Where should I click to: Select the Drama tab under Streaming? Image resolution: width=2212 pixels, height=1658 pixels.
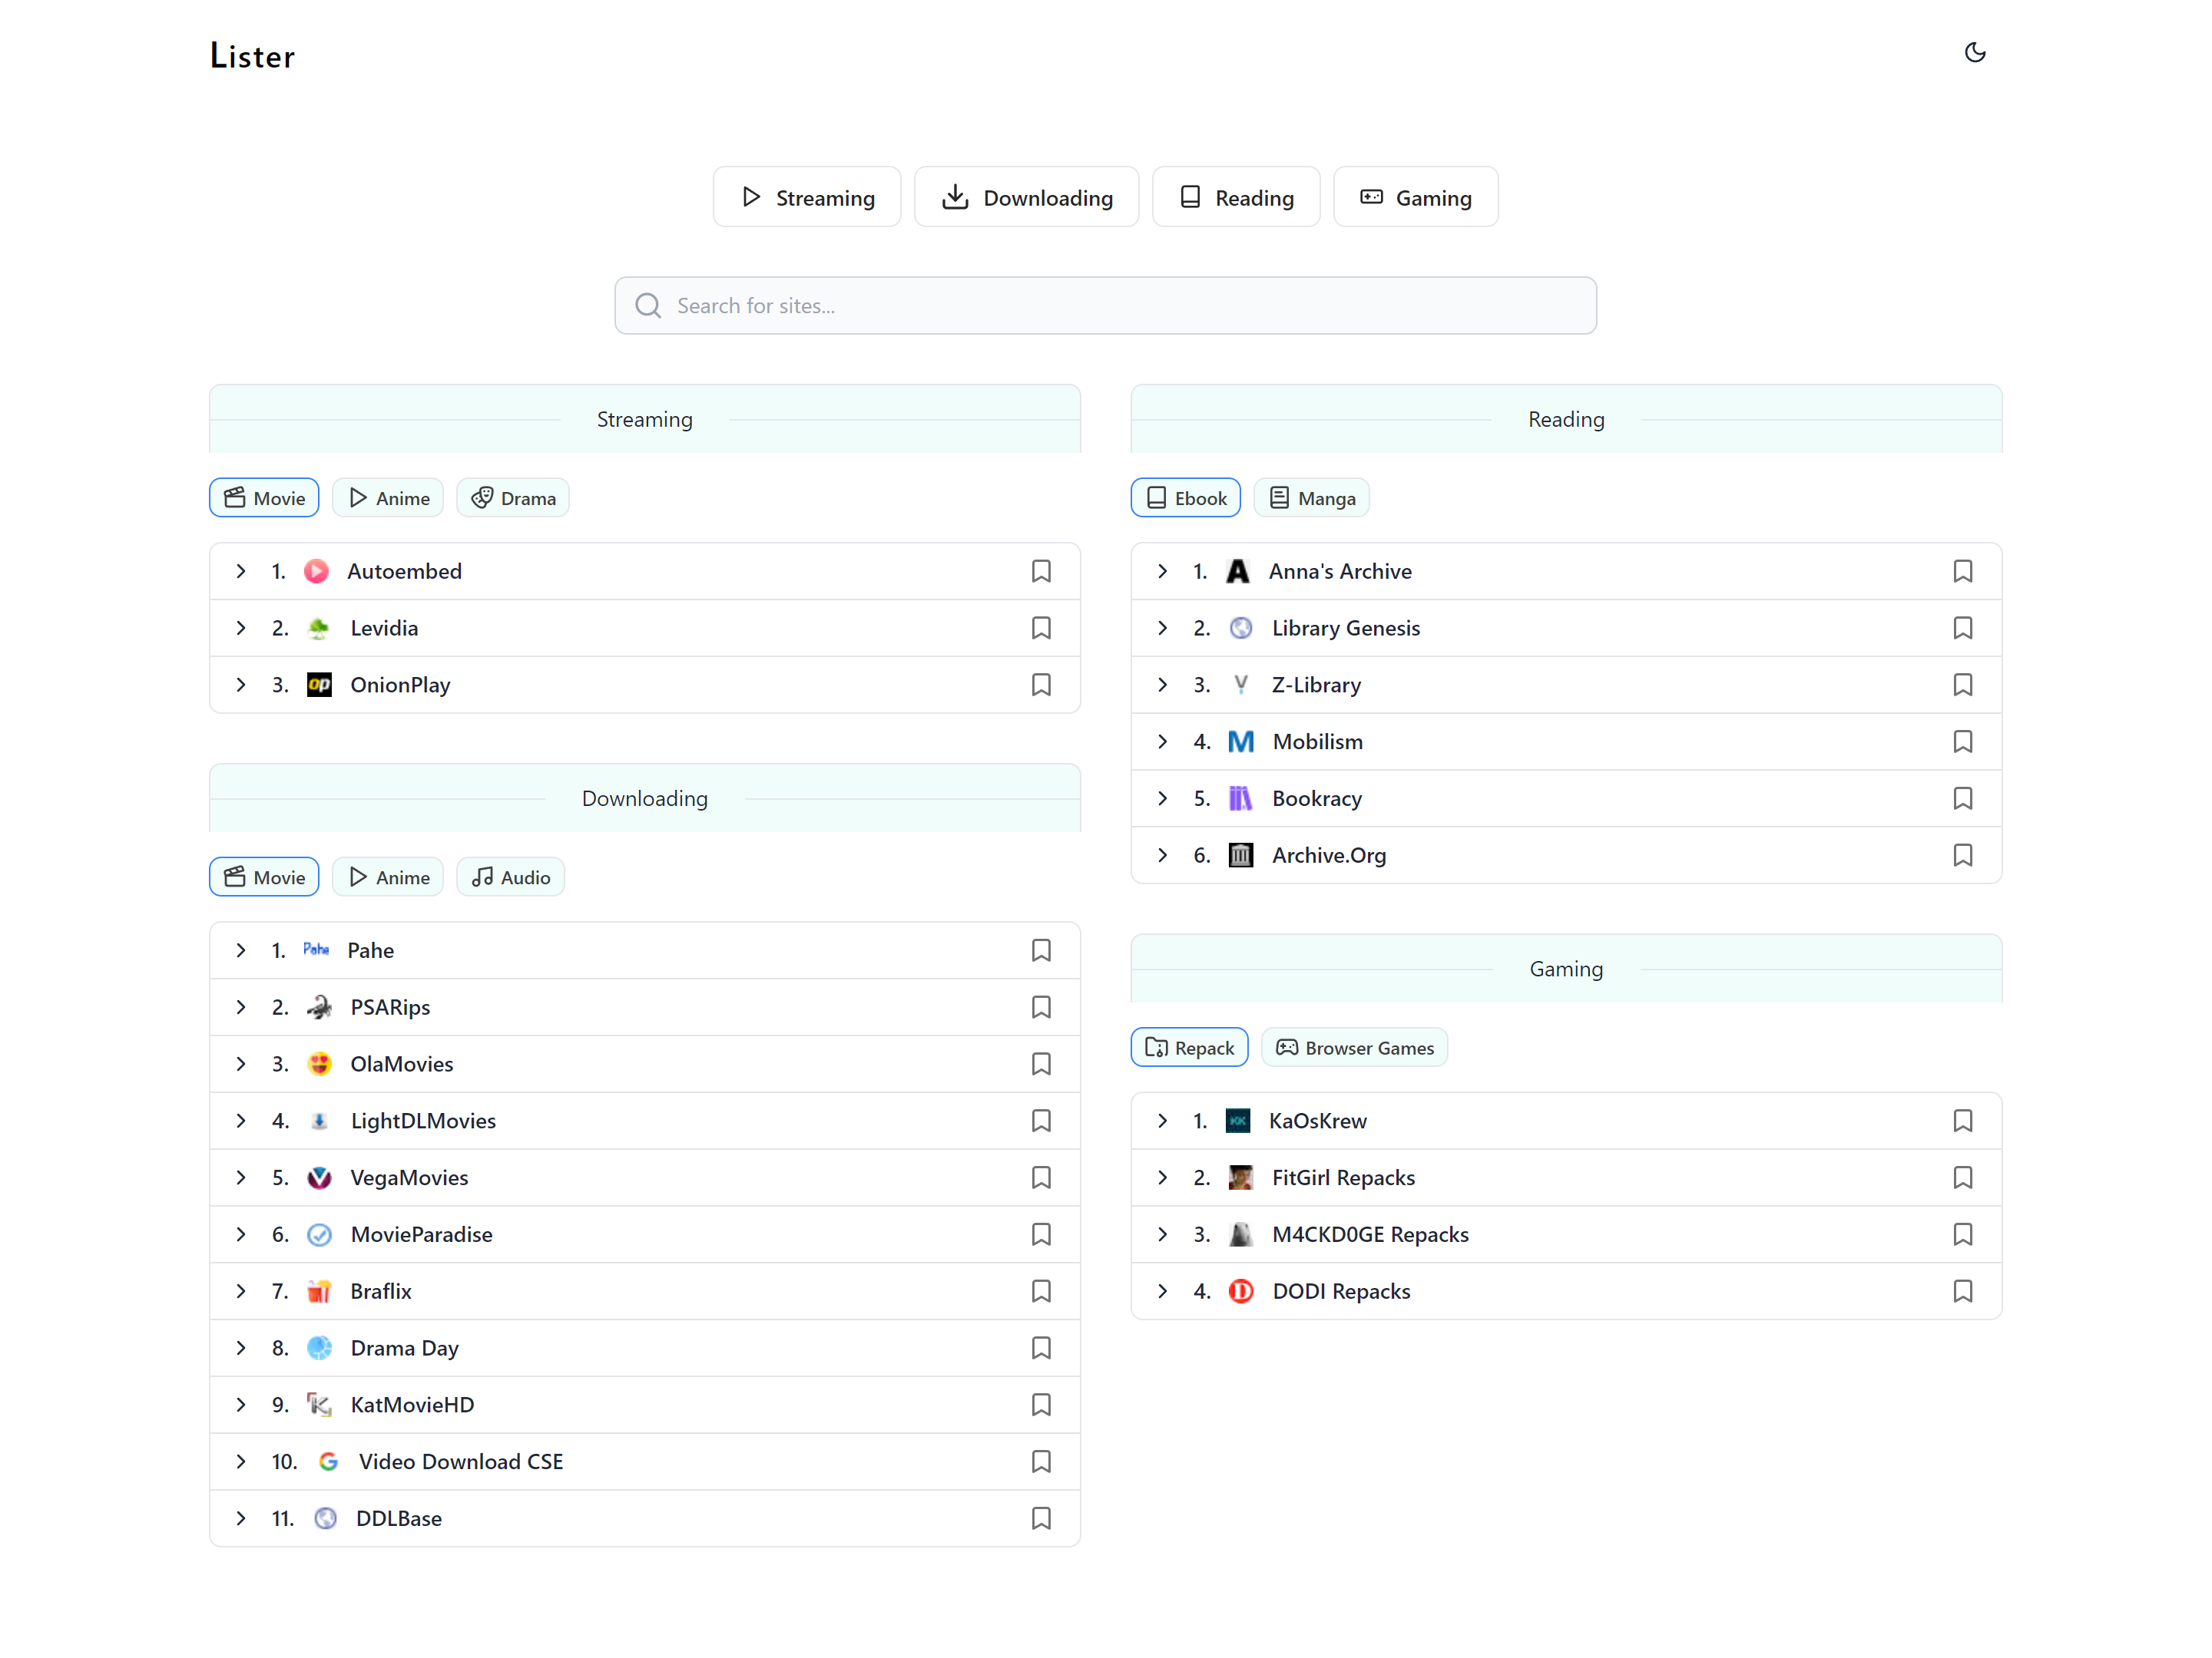(x=513, y=499)
